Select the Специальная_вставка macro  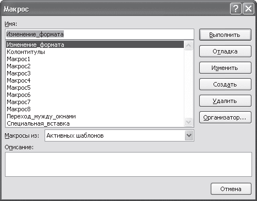point(95,123)
